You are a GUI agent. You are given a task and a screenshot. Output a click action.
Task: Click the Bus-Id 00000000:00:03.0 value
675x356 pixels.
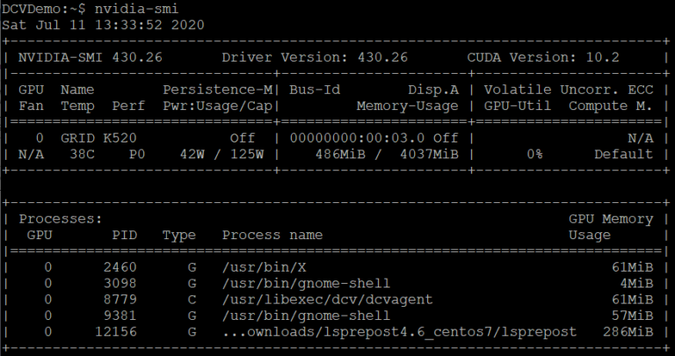pos(357,138)
